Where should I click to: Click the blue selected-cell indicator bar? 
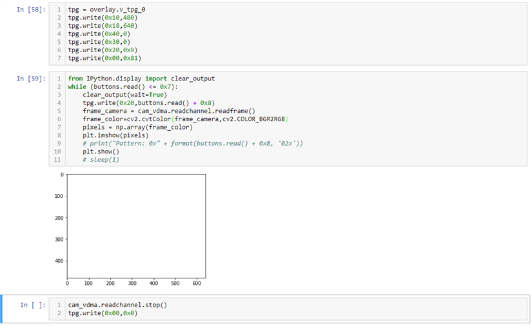pos(4,309)
